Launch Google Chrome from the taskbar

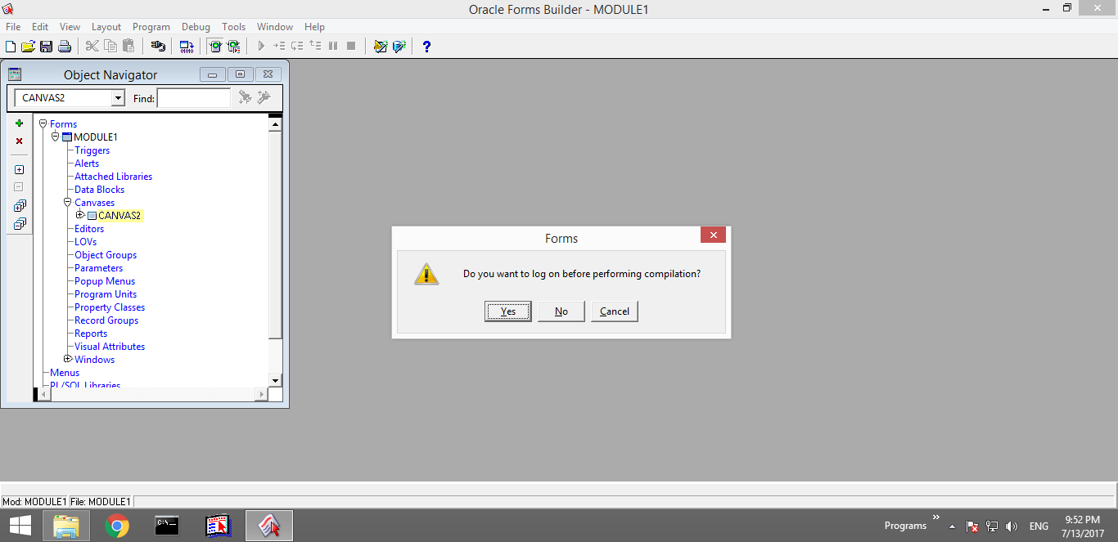[116, 525]
